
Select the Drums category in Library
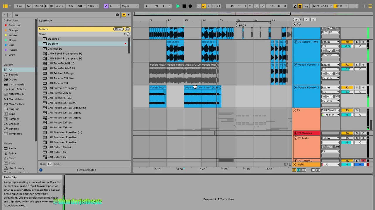coord(13,79)
